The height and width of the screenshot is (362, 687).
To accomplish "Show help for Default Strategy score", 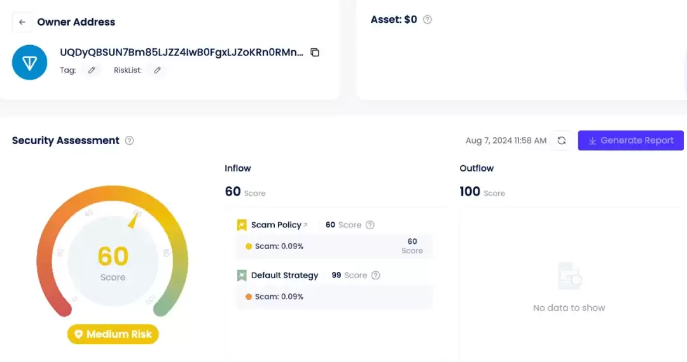I will [376, 276].
